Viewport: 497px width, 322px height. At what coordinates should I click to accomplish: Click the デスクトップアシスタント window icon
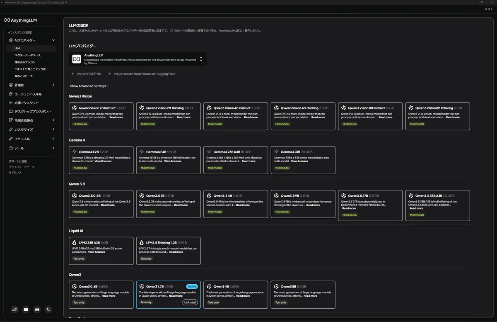pyautogui.click(x=11, y=112)
